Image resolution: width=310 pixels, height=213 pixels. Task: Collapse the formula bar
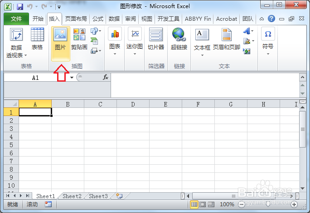302,77
